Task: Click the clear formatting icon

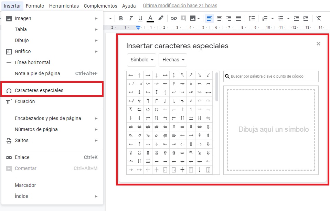Action: [319, 18]
